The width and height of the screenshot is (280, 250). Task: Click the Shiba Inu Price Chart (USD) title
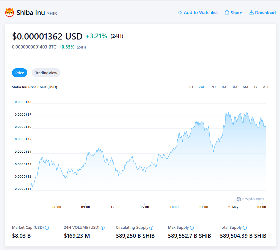[34, 87]
